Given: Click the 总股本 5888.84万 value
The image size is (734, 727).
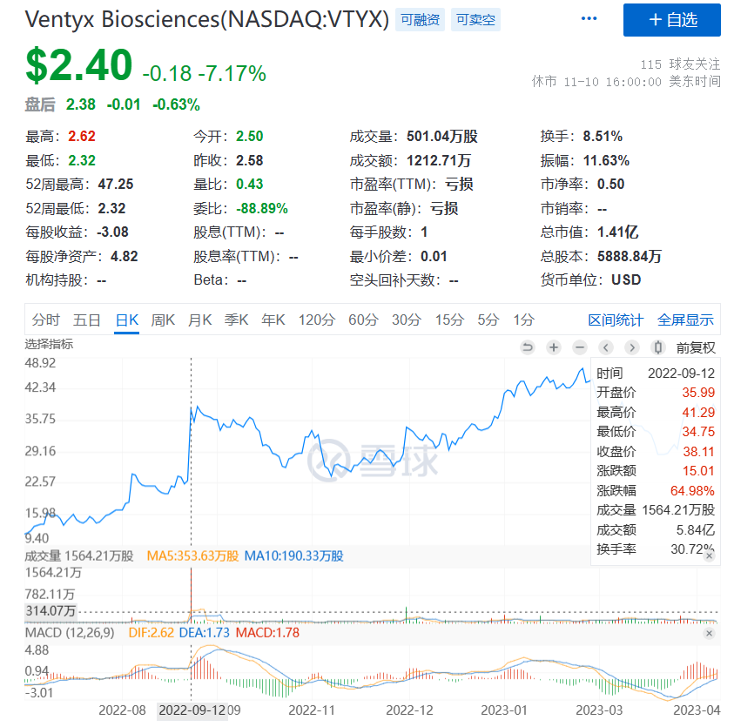Looking at the screenshot, I should (630, 257).
